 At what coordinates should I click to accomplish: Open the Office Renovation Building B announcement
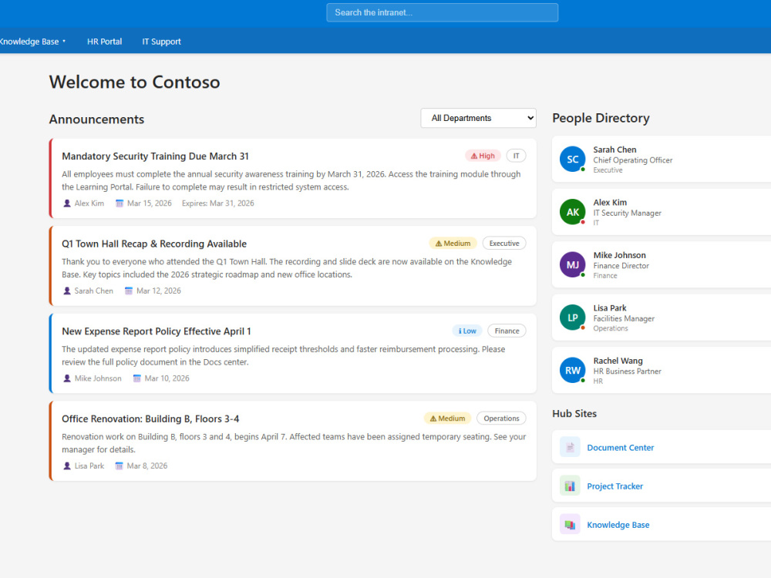(x=150, y=418)
